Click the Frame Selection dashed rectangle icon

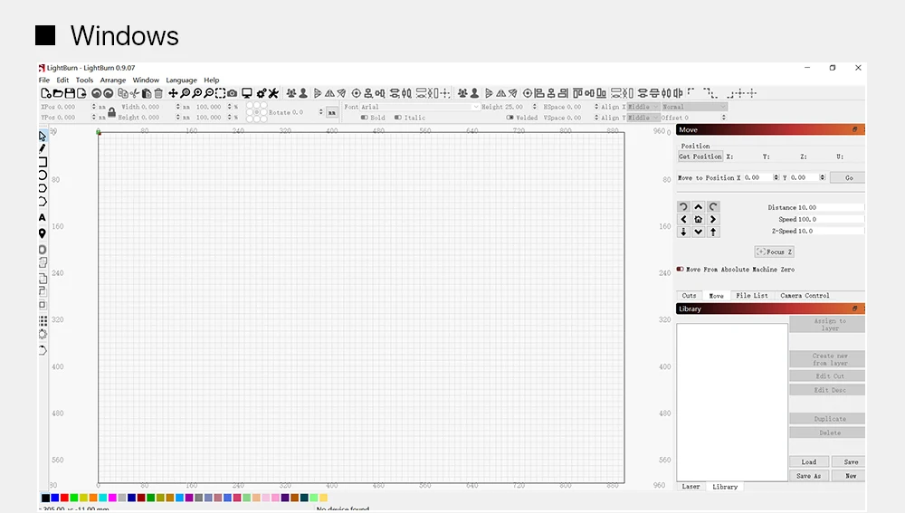pyautogui.click(x=221, y=93)
